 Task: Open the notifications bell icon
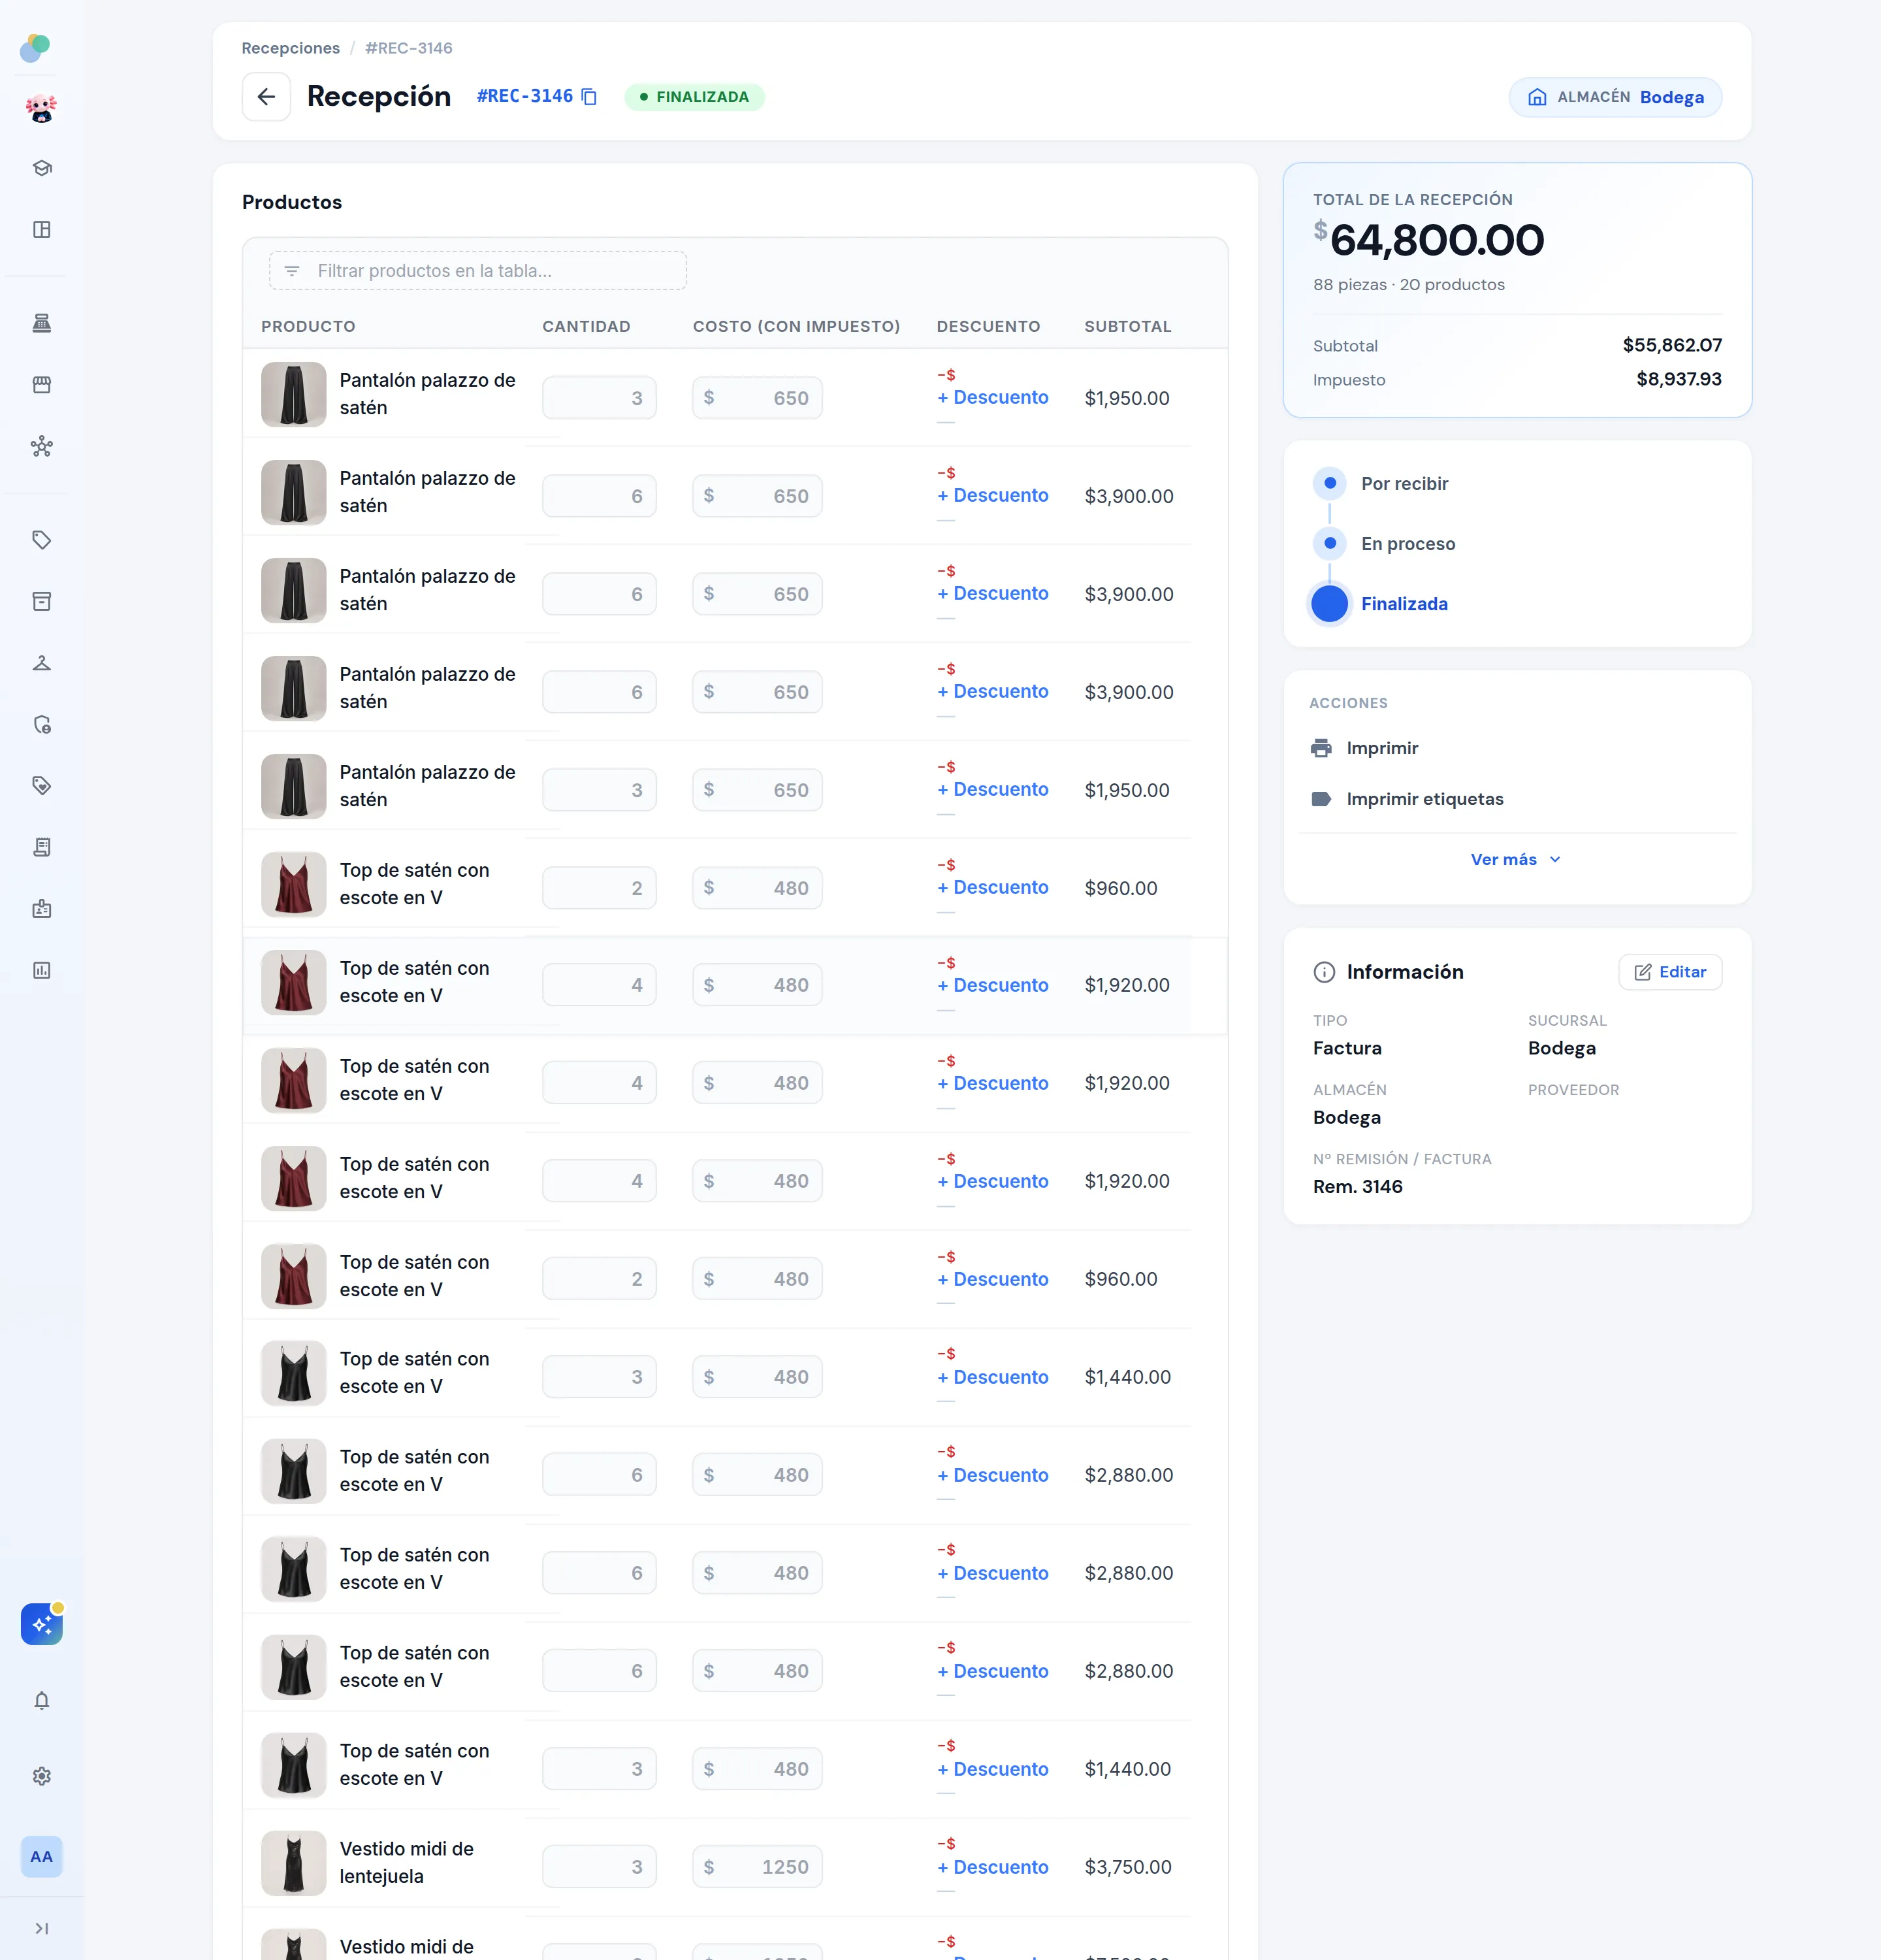point(42,1700)
